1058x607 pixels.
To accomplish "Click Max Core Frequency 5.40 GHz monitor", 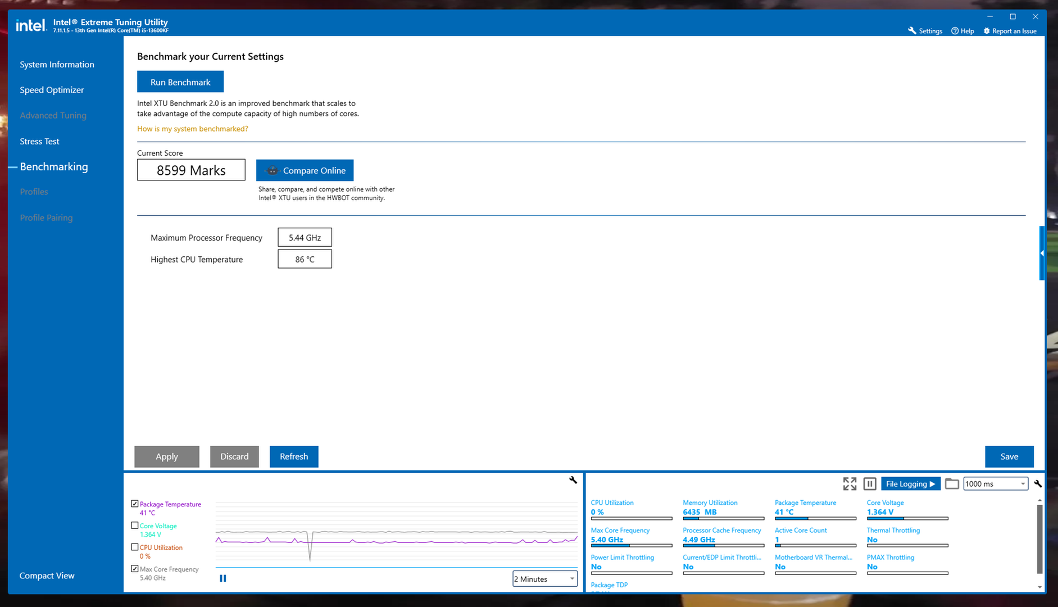I will 631,537.
